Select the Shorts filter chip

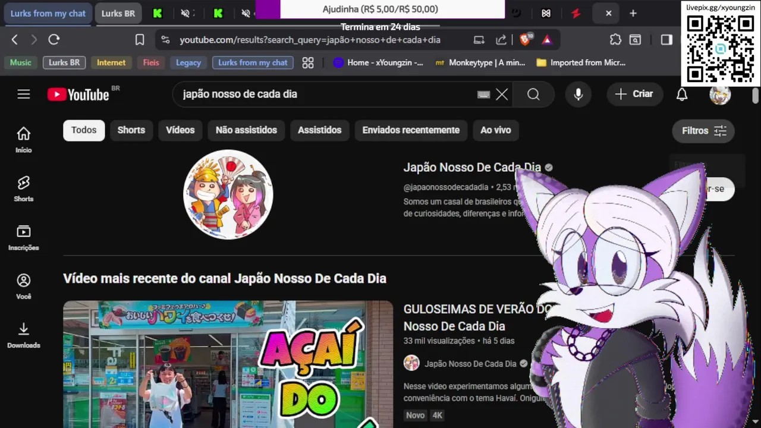point(131,130)
